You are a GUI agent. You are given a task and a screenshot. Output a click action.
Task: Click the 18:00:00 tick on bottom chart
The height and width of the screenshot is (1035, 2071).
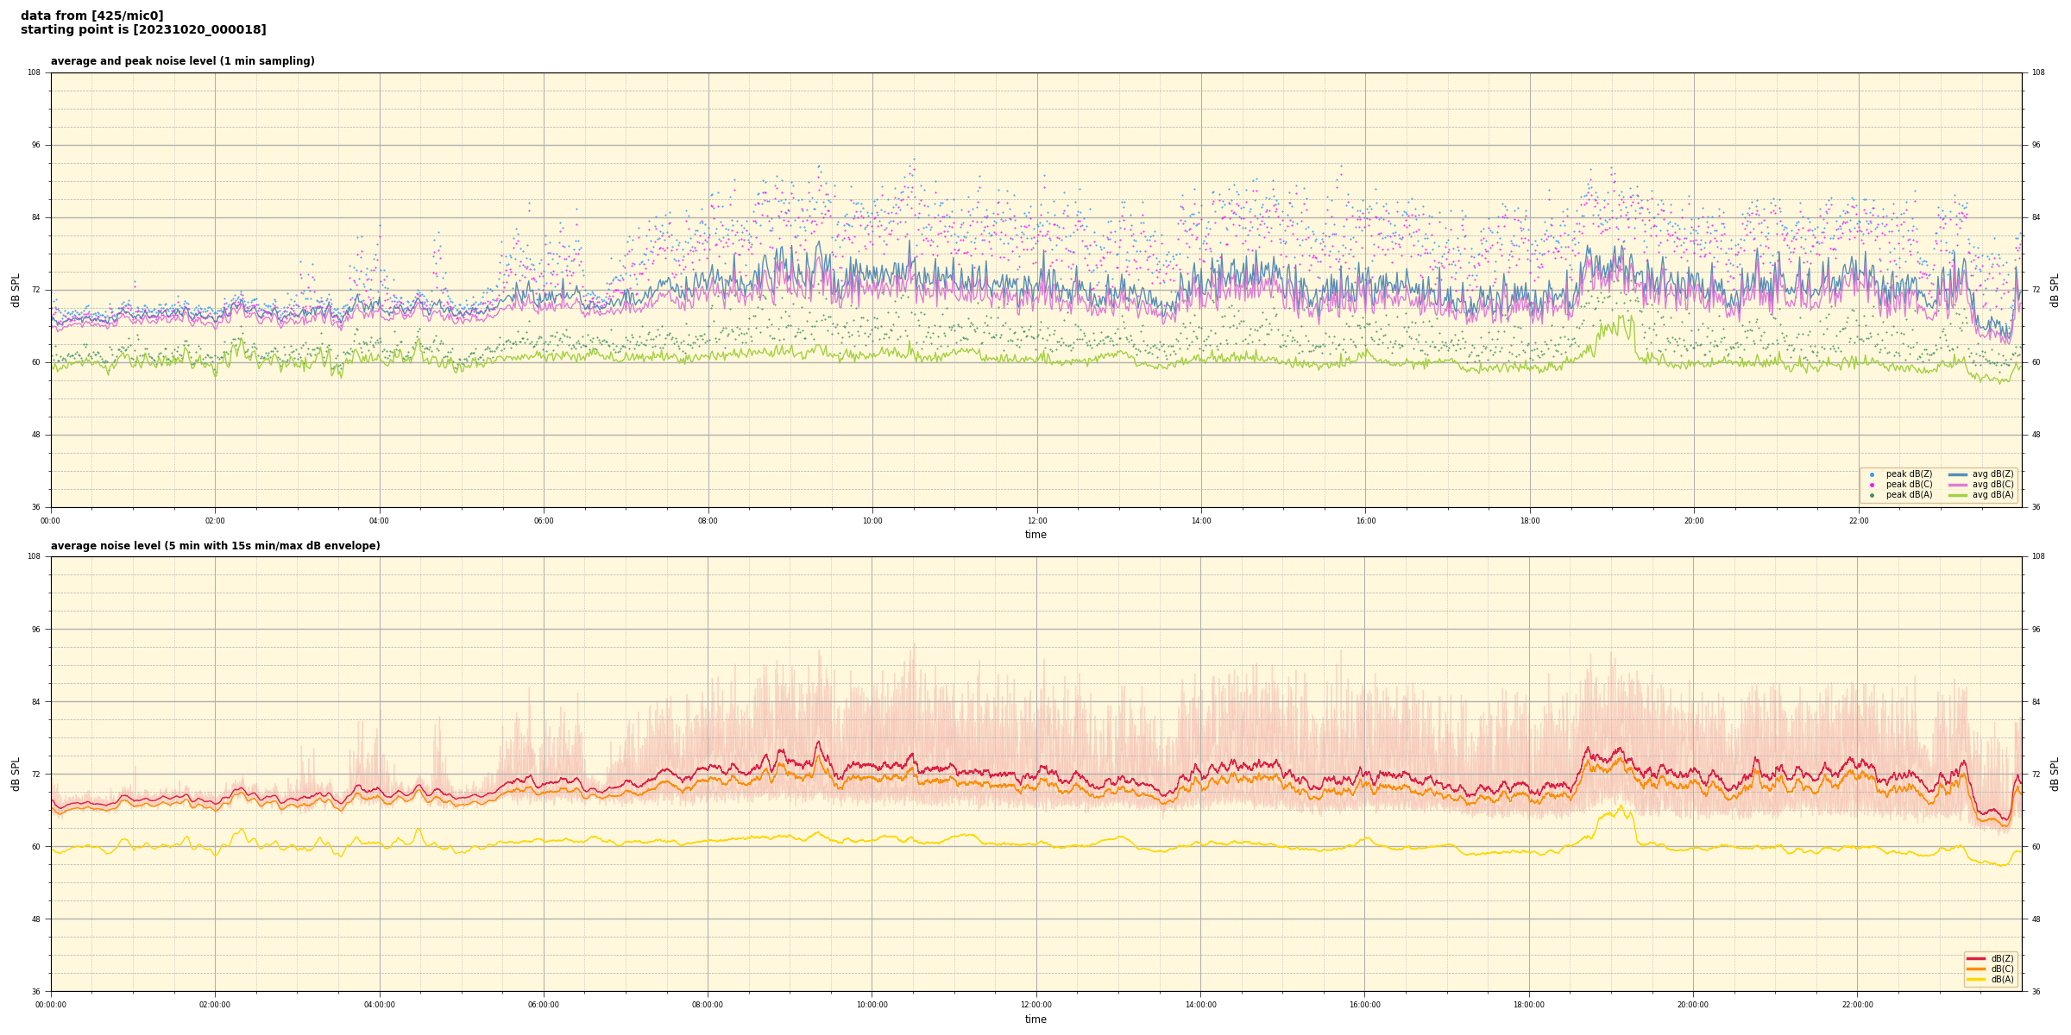(x=1529, y=1005)
